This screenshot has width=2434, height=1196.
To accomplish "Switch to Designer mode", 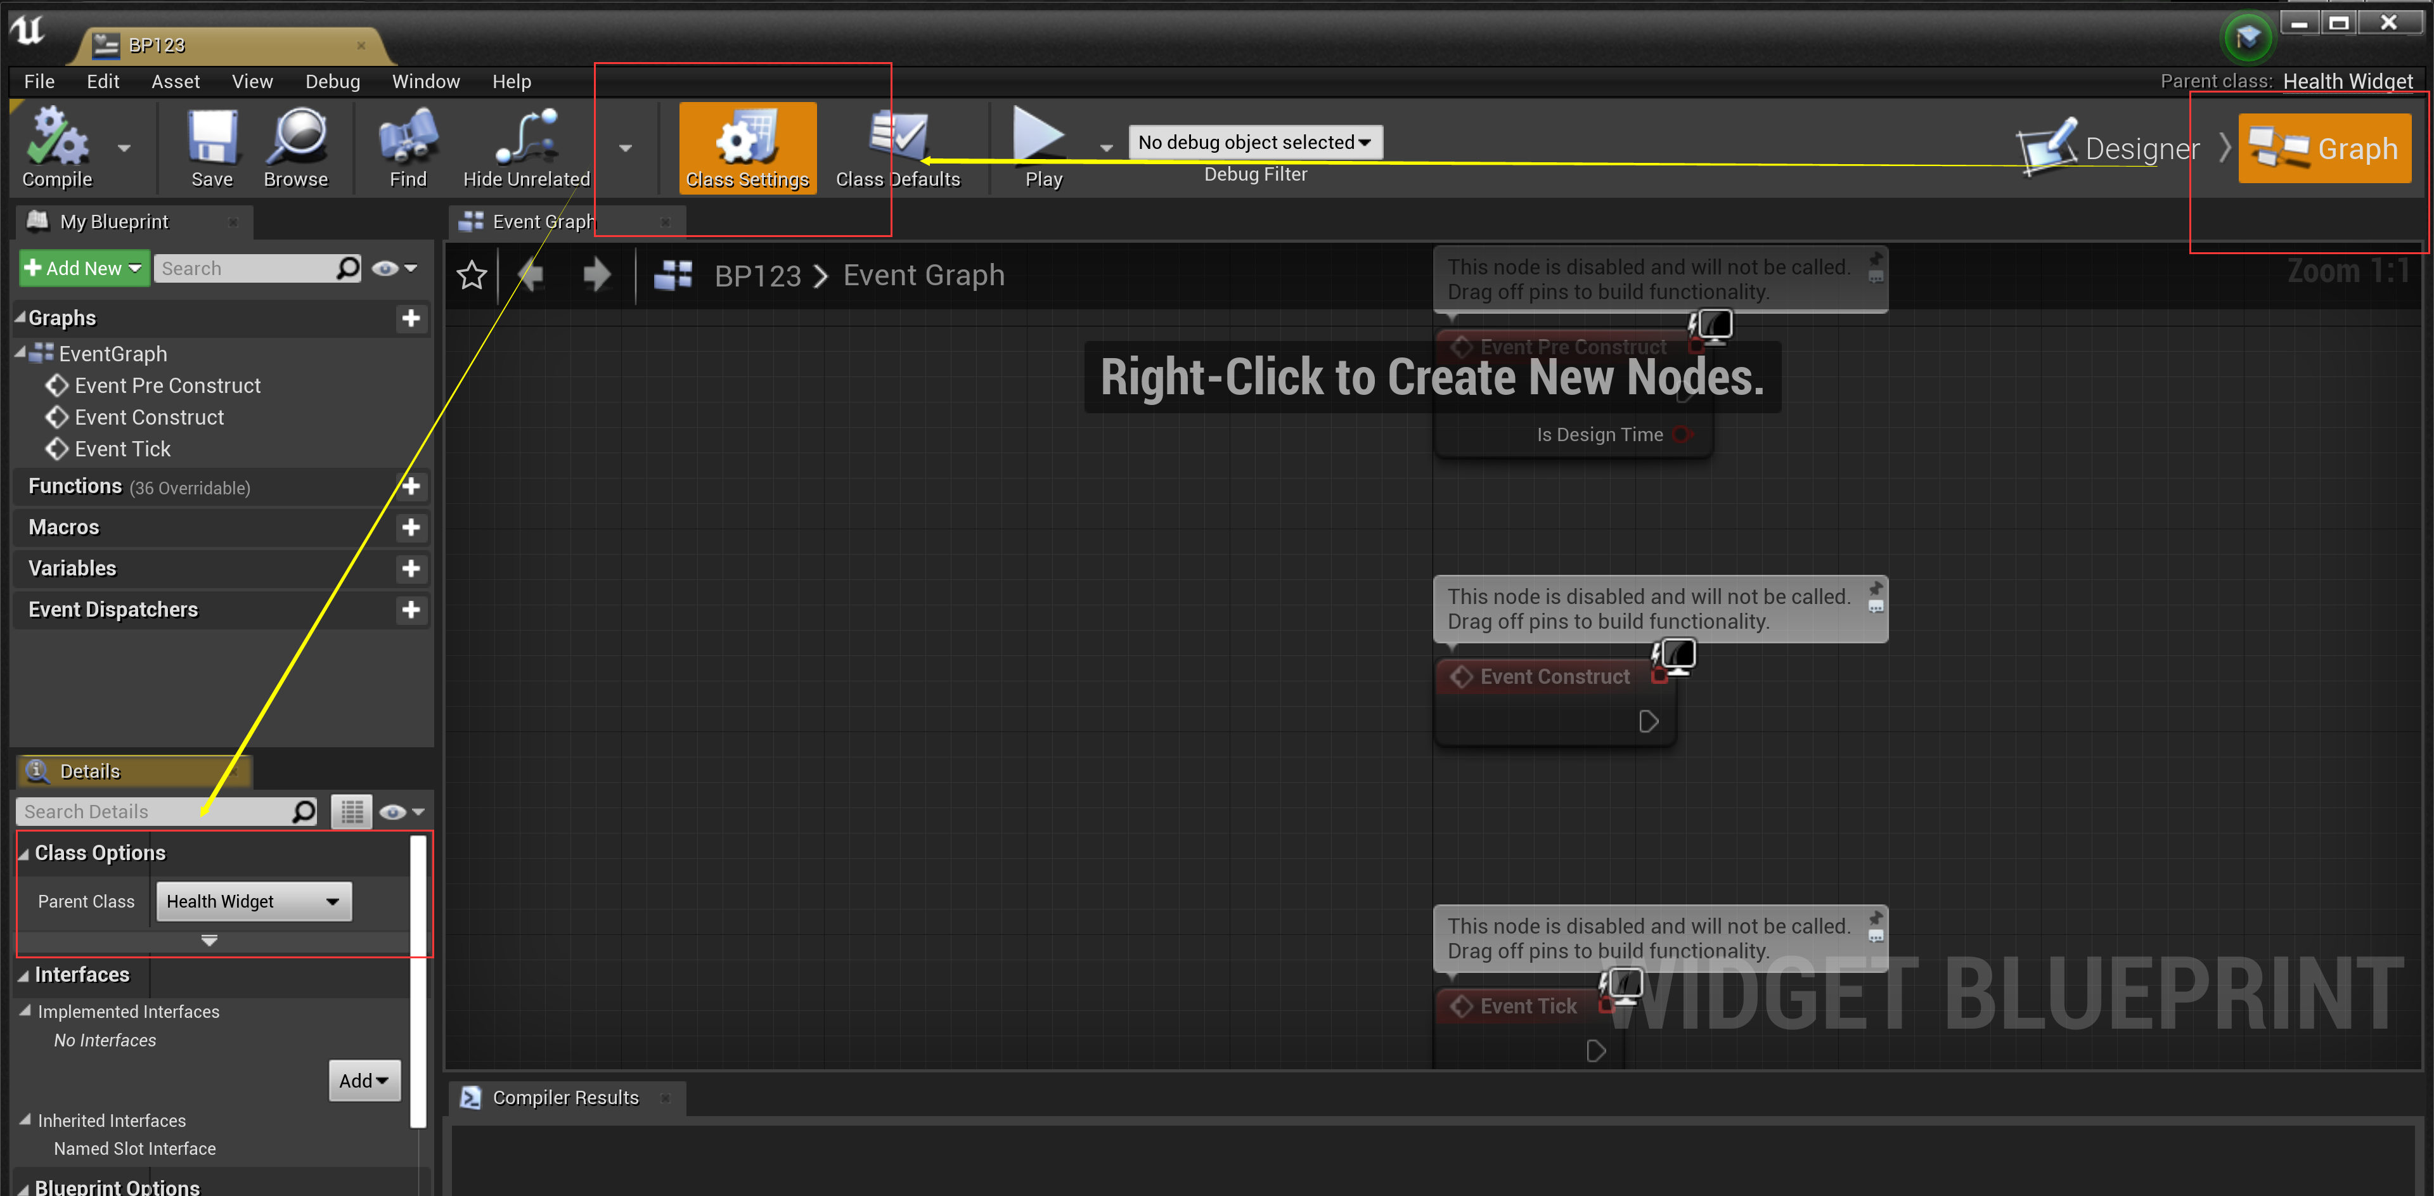I will pyautogui.click(x=2107, y=148).
